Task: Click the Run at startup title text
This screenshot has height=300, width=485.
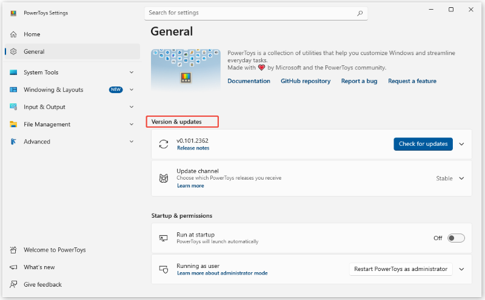Action: point(195,235)
